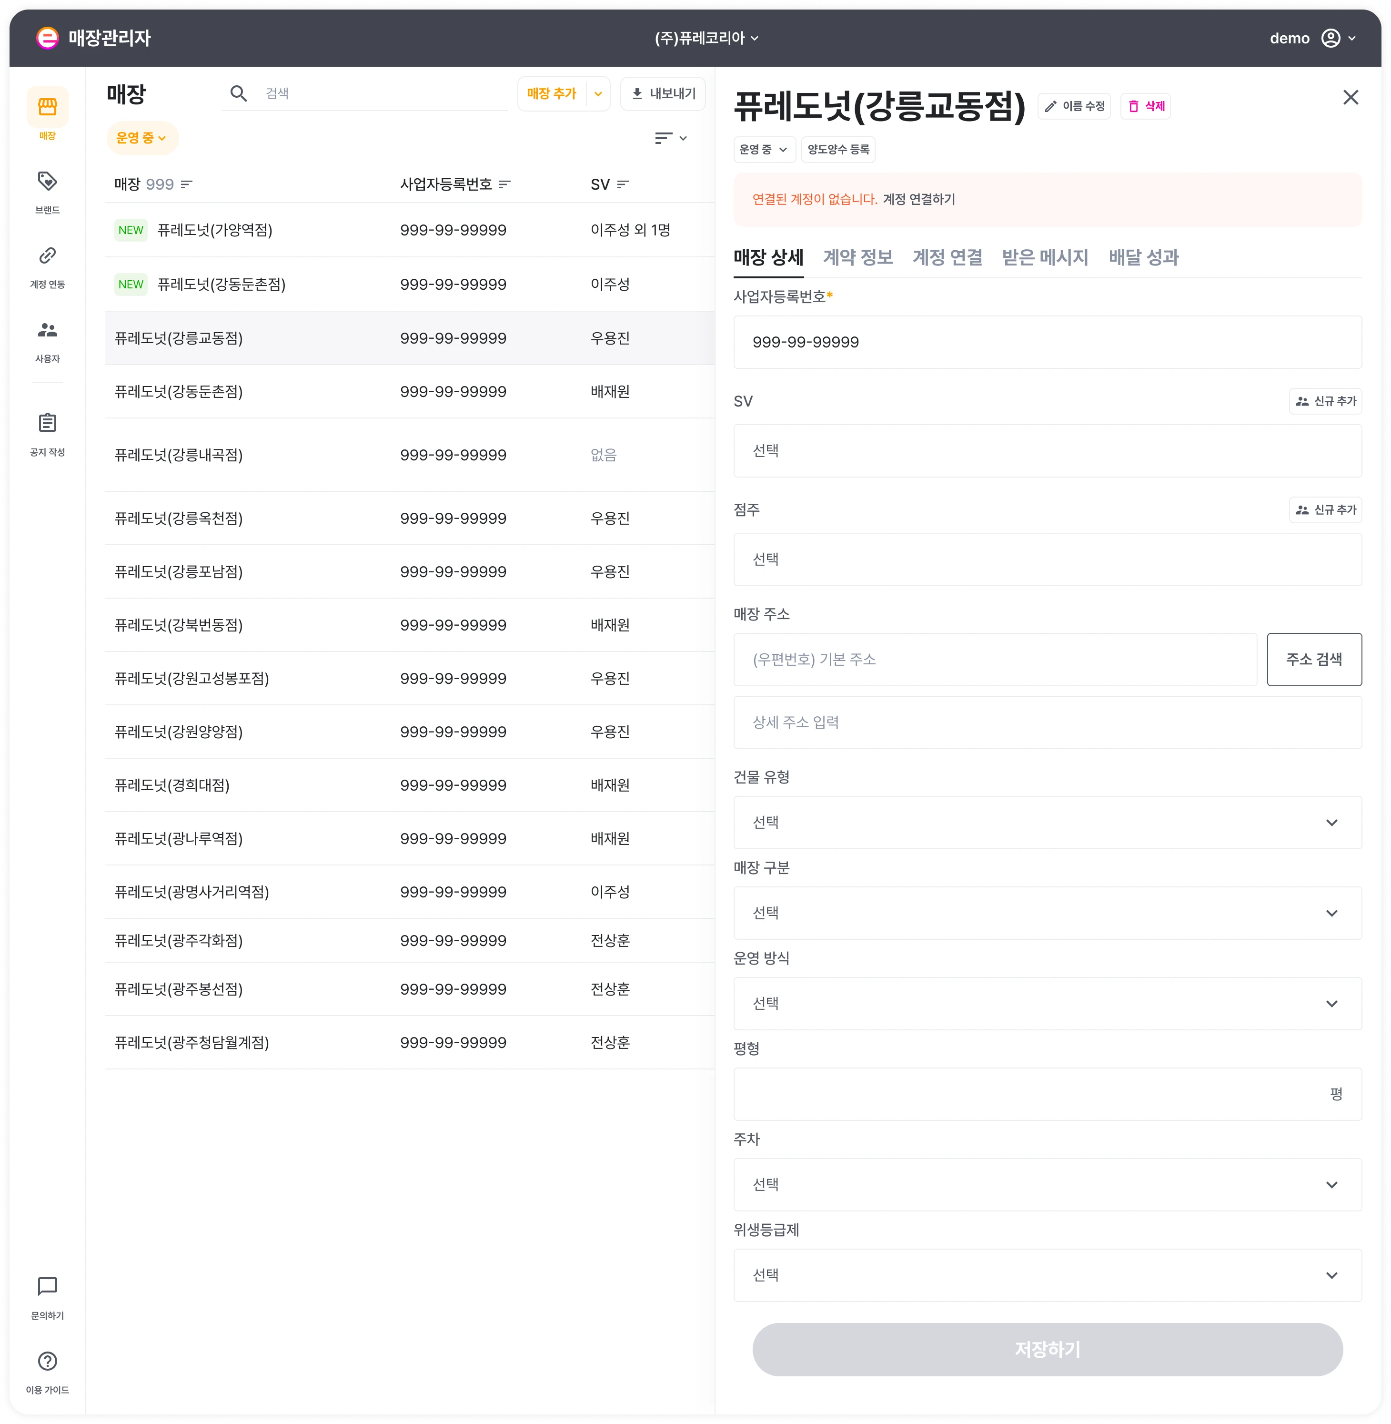Click the 사업자등록번호 input field
Screen dimensions: 1391x1424
click(1048, 342)
